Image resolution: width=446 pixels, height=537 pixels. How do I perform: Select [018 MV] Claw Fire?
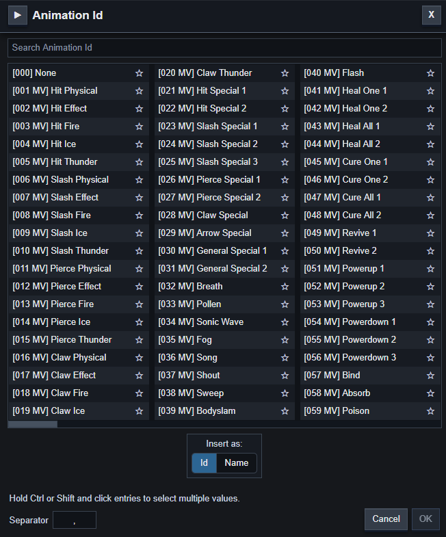79,393
